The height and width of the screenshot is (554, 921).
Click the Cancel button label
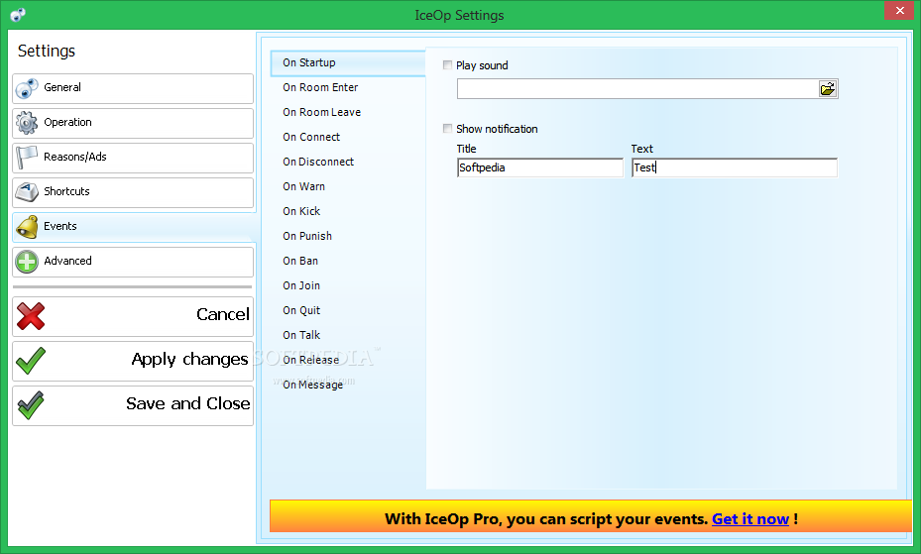pos(223,314)
